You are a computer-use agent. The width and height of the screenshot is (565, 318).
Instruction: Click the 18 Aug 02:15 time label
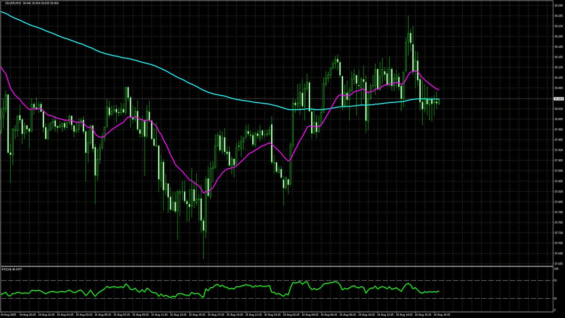[291, 314]
